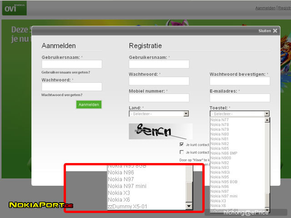
Task: Click Registratie Wachtwoord field
Action: [159, 81]
